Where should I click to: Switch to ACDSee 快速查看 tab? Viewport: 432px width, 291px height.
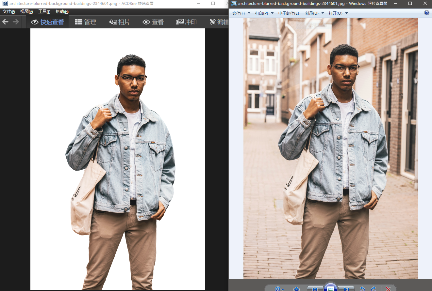(47, 22)
